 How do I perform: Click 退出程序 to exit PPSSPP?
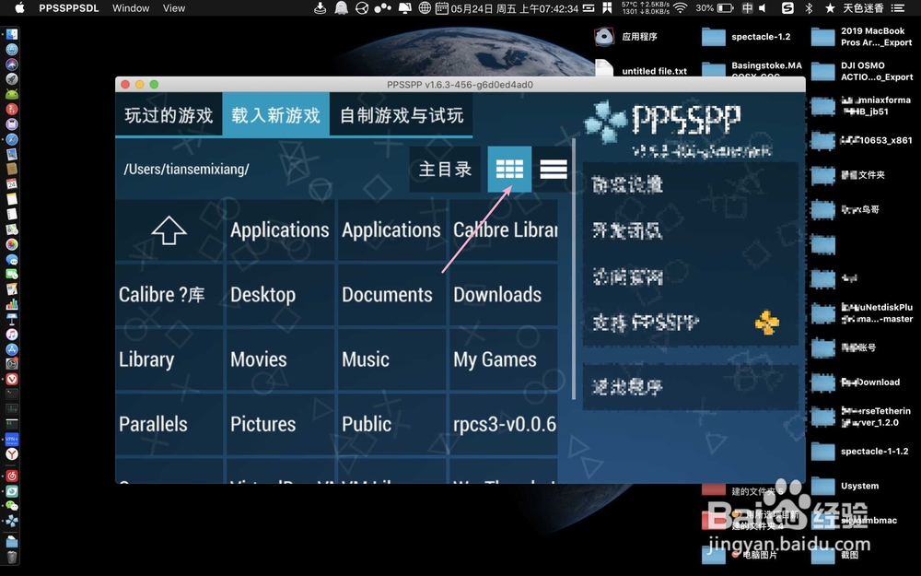(x=690, y=387)
